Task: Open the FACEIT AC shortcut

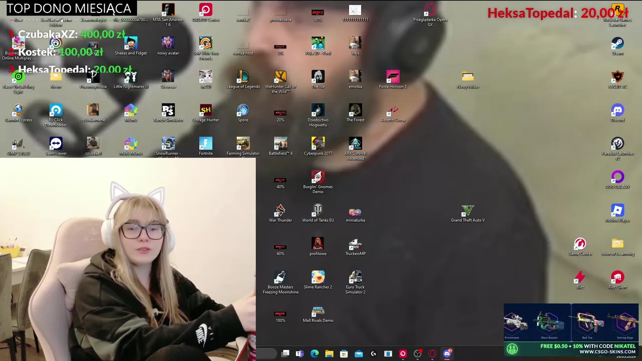Action: [x=617, y=79]
